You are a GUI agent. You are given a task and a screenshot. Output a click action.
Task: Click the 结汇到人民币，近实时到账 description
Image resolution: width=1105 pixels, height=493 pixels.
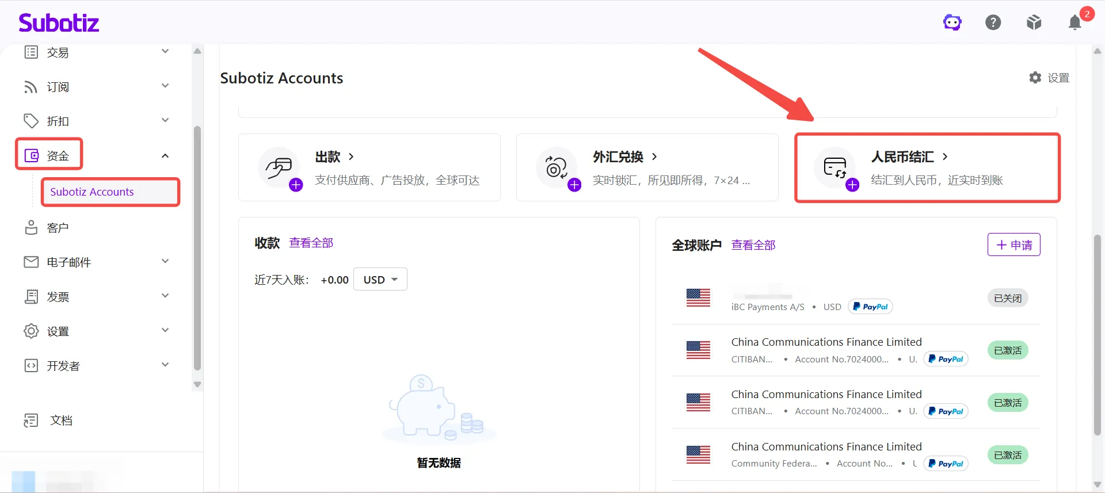[x=937, y=180]
